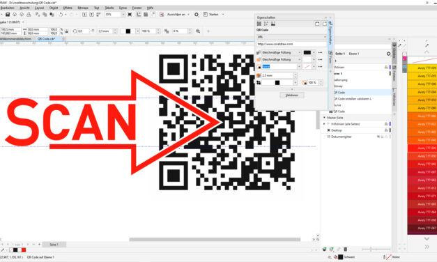Click the gear icon in the Objekte docker

pyautogui.click(x=388, y=54)
